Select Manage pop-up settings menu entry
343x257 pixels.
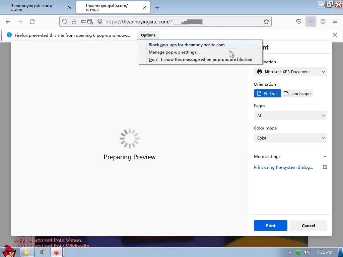[x=200, y=52]
